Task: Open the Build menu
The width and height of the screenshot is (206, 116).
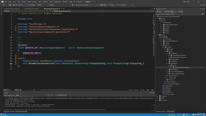Action: coord(29,2)
